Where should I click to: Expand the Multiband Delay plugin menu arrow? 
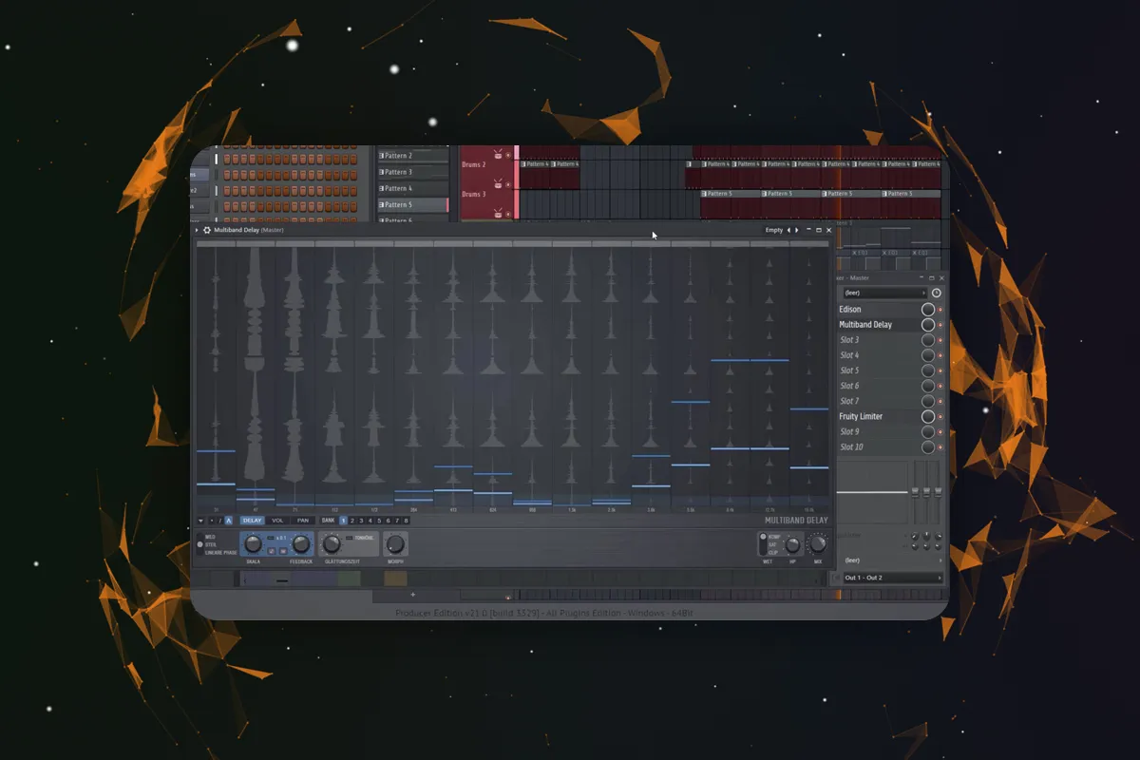(197, 230)
